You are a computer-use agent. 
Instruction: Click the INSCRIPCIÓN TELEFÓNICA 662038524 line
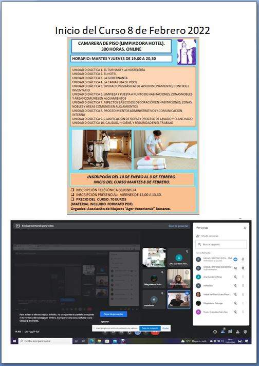pyautogui.click(x=106, y=190)
